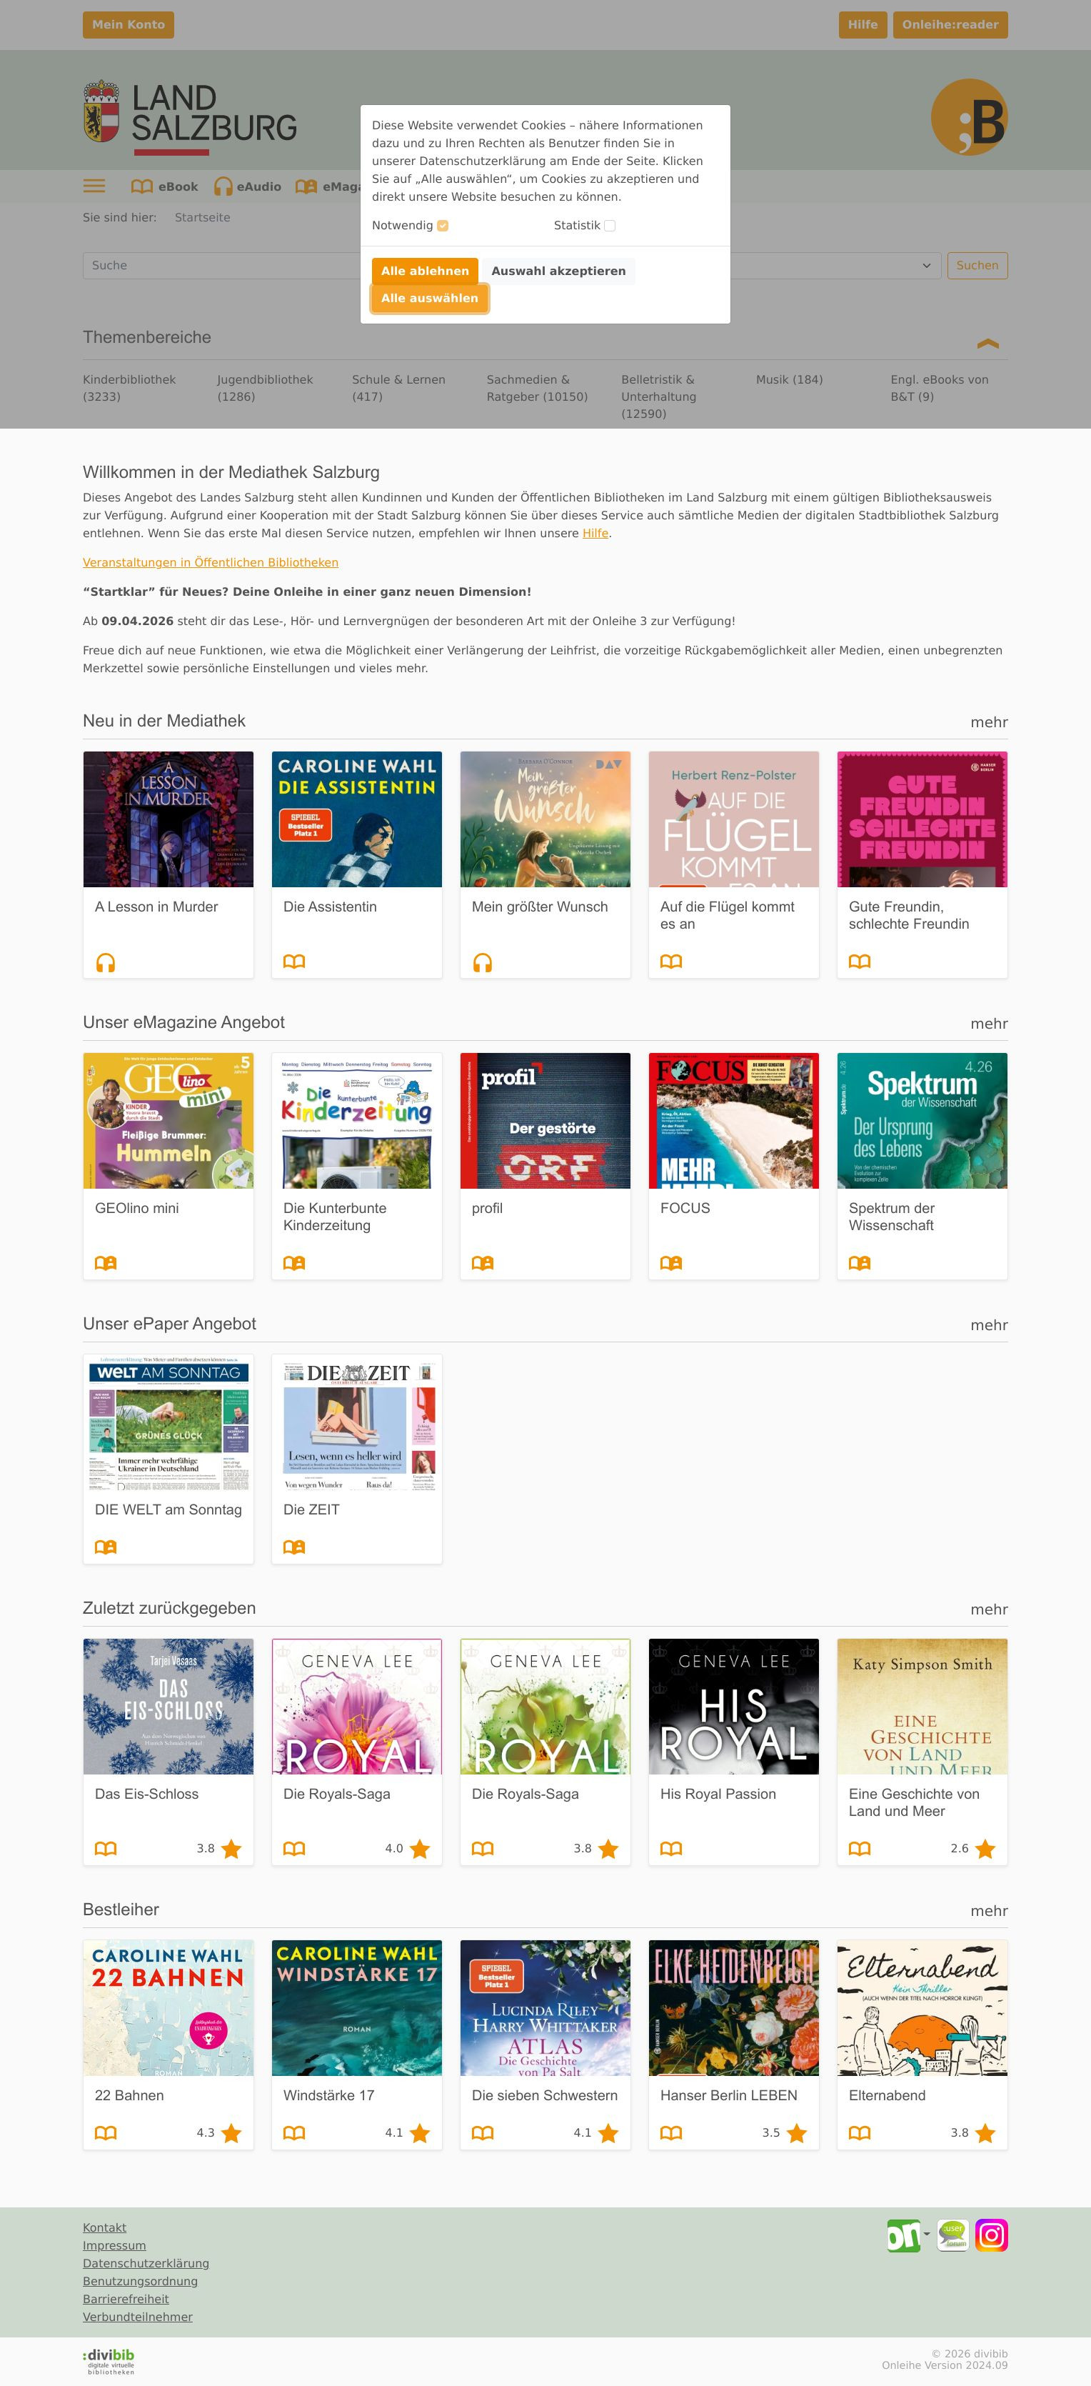Open the search category dropdown arrow
Image resolution: width=1091 pixels, height=2386 pixels.
926,266
